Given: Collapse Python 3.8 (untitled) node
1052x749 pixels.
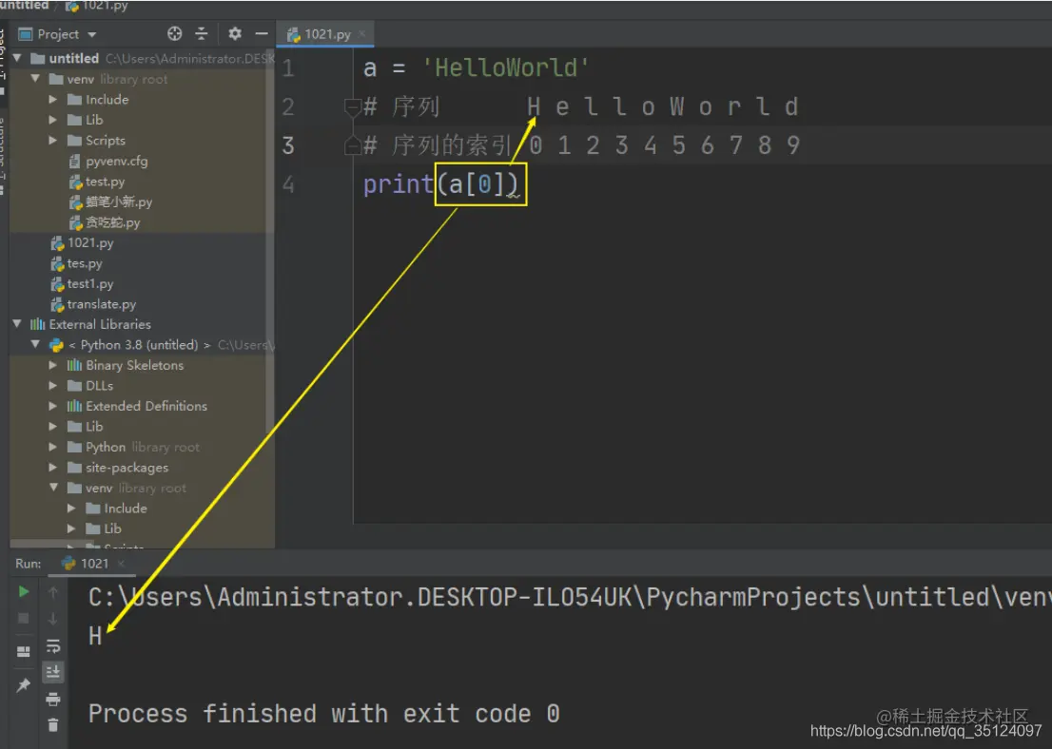Looking at the screenshot, I should pyautogui.click(x=35, y=345).
